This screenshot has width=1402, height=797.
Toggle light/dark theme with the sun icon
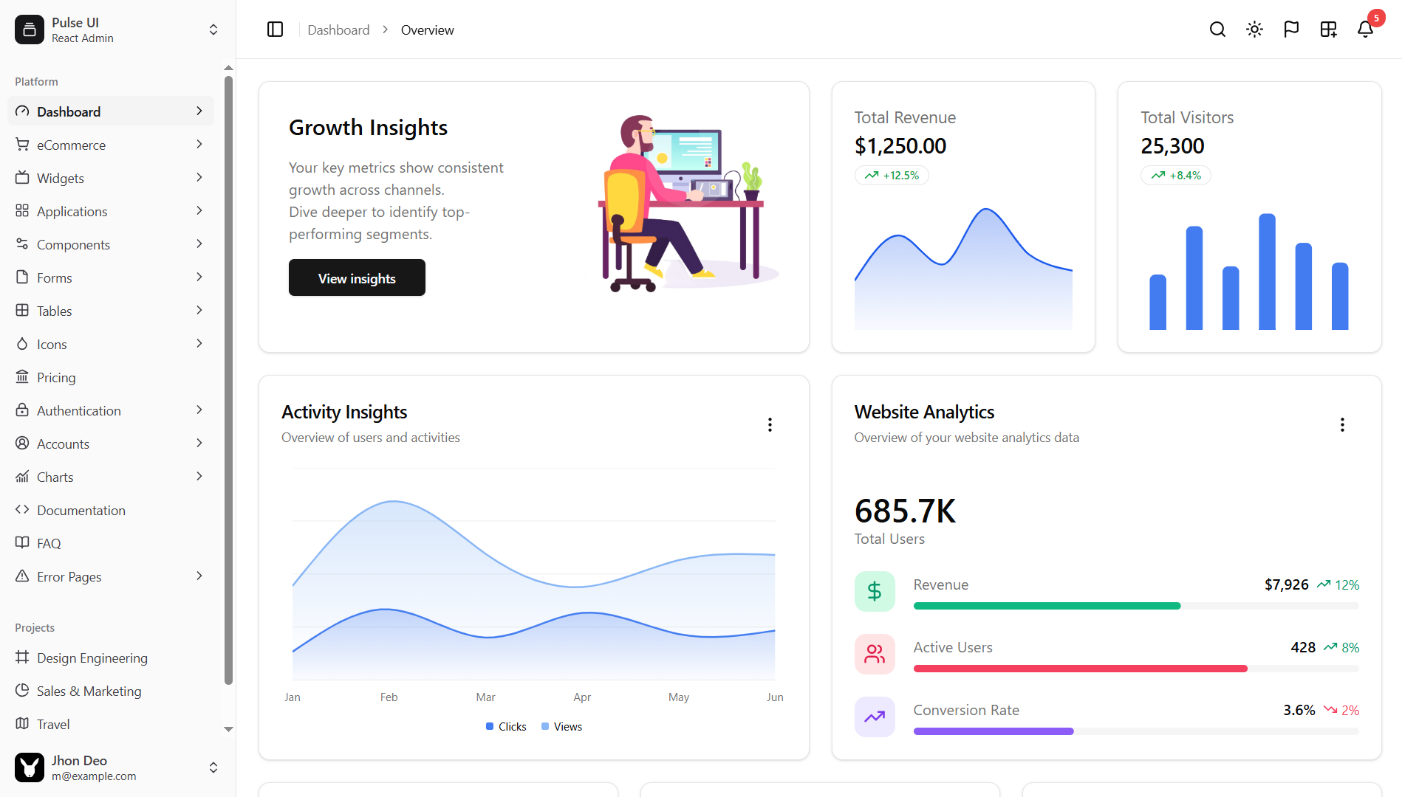pos(1254,30)
